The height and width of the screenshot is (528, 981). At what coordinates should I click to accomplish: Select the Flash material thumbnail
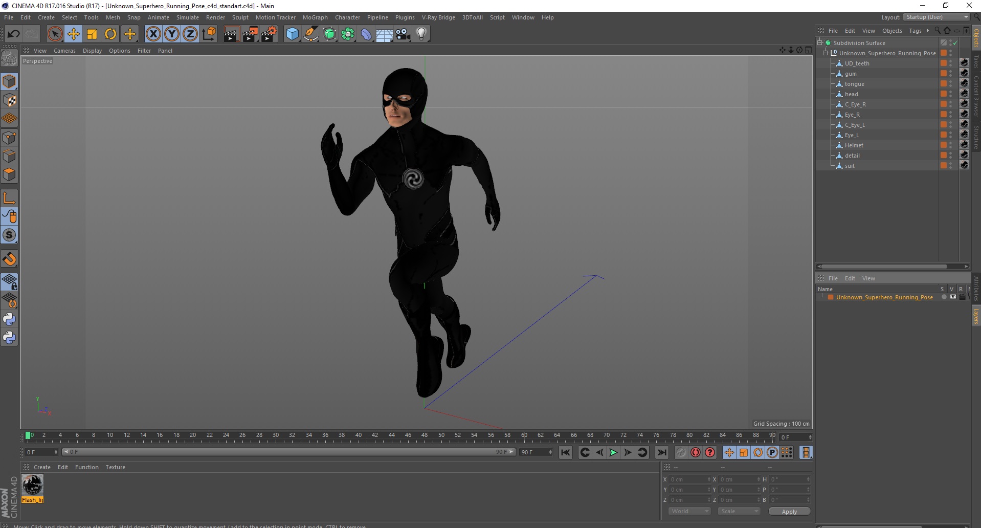point(32,485)
